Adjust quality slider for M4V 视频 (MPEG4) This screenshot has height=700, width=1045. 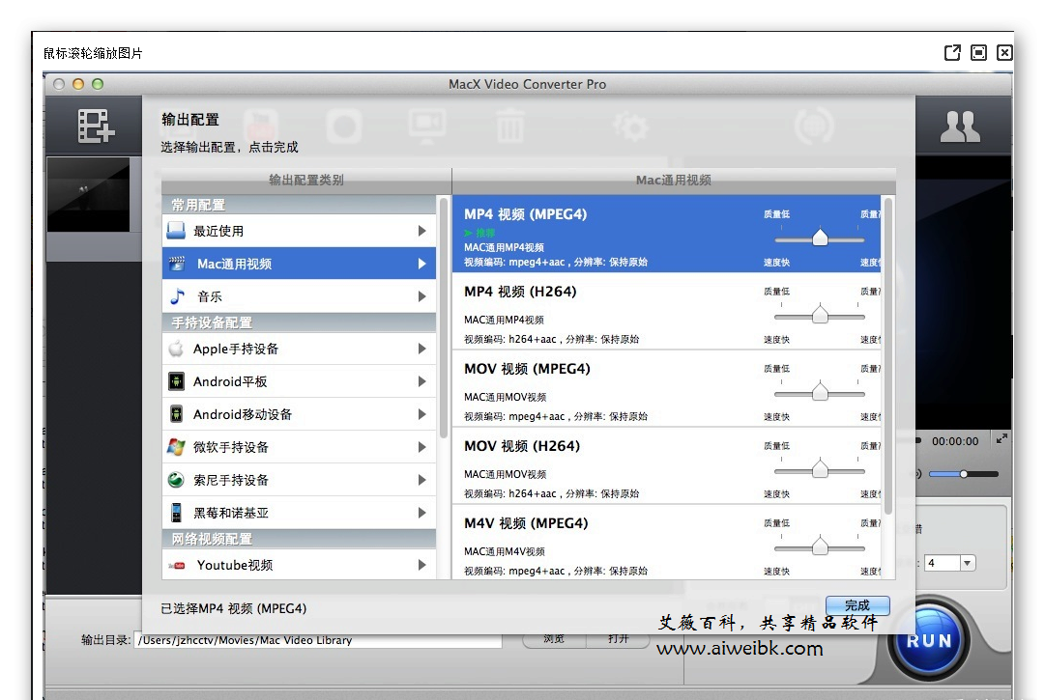point(820,547)
